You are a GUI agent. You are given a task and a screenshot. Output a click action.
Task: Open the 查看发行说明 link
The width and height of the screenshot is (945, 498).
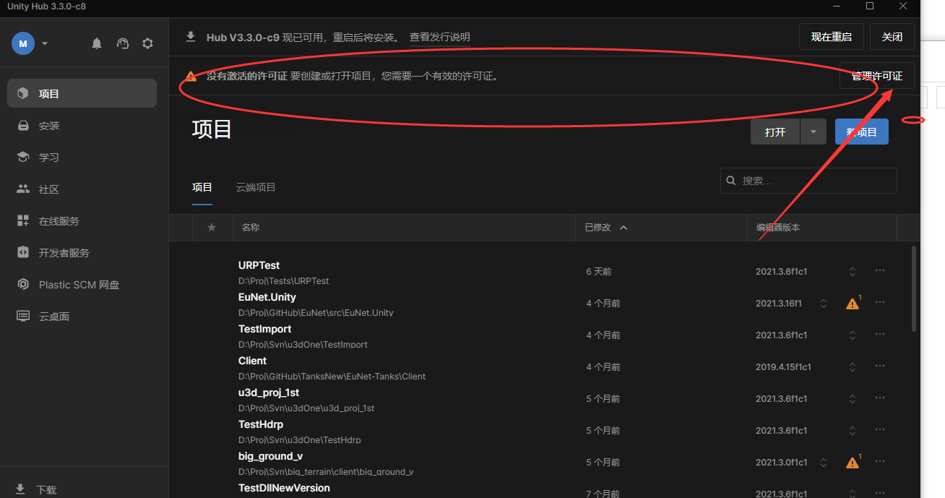click(x=439, y=38)
